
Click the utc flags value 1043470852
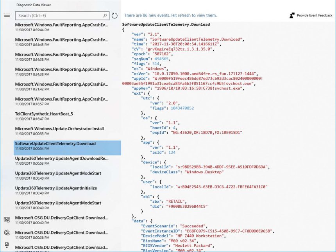tap(182, 108)
